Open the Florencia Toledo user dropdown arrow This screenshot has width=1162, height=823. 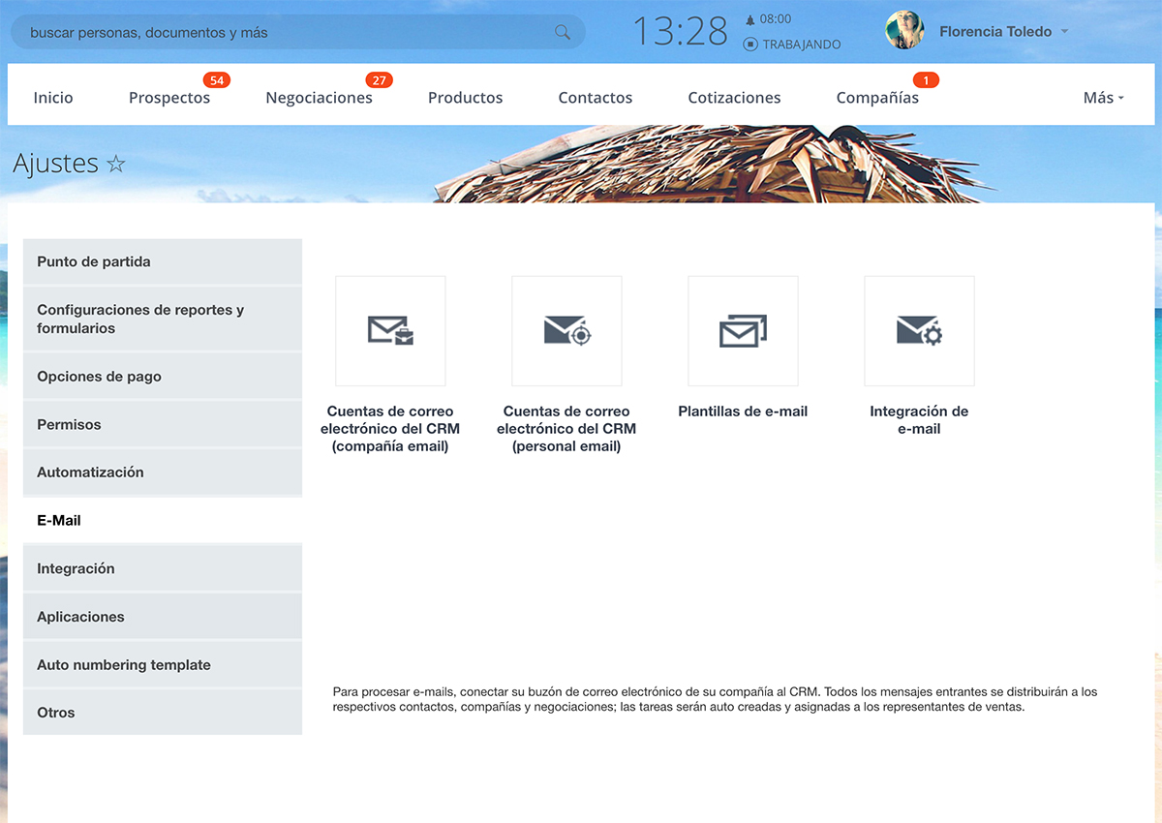click(x=1064, y=32)
